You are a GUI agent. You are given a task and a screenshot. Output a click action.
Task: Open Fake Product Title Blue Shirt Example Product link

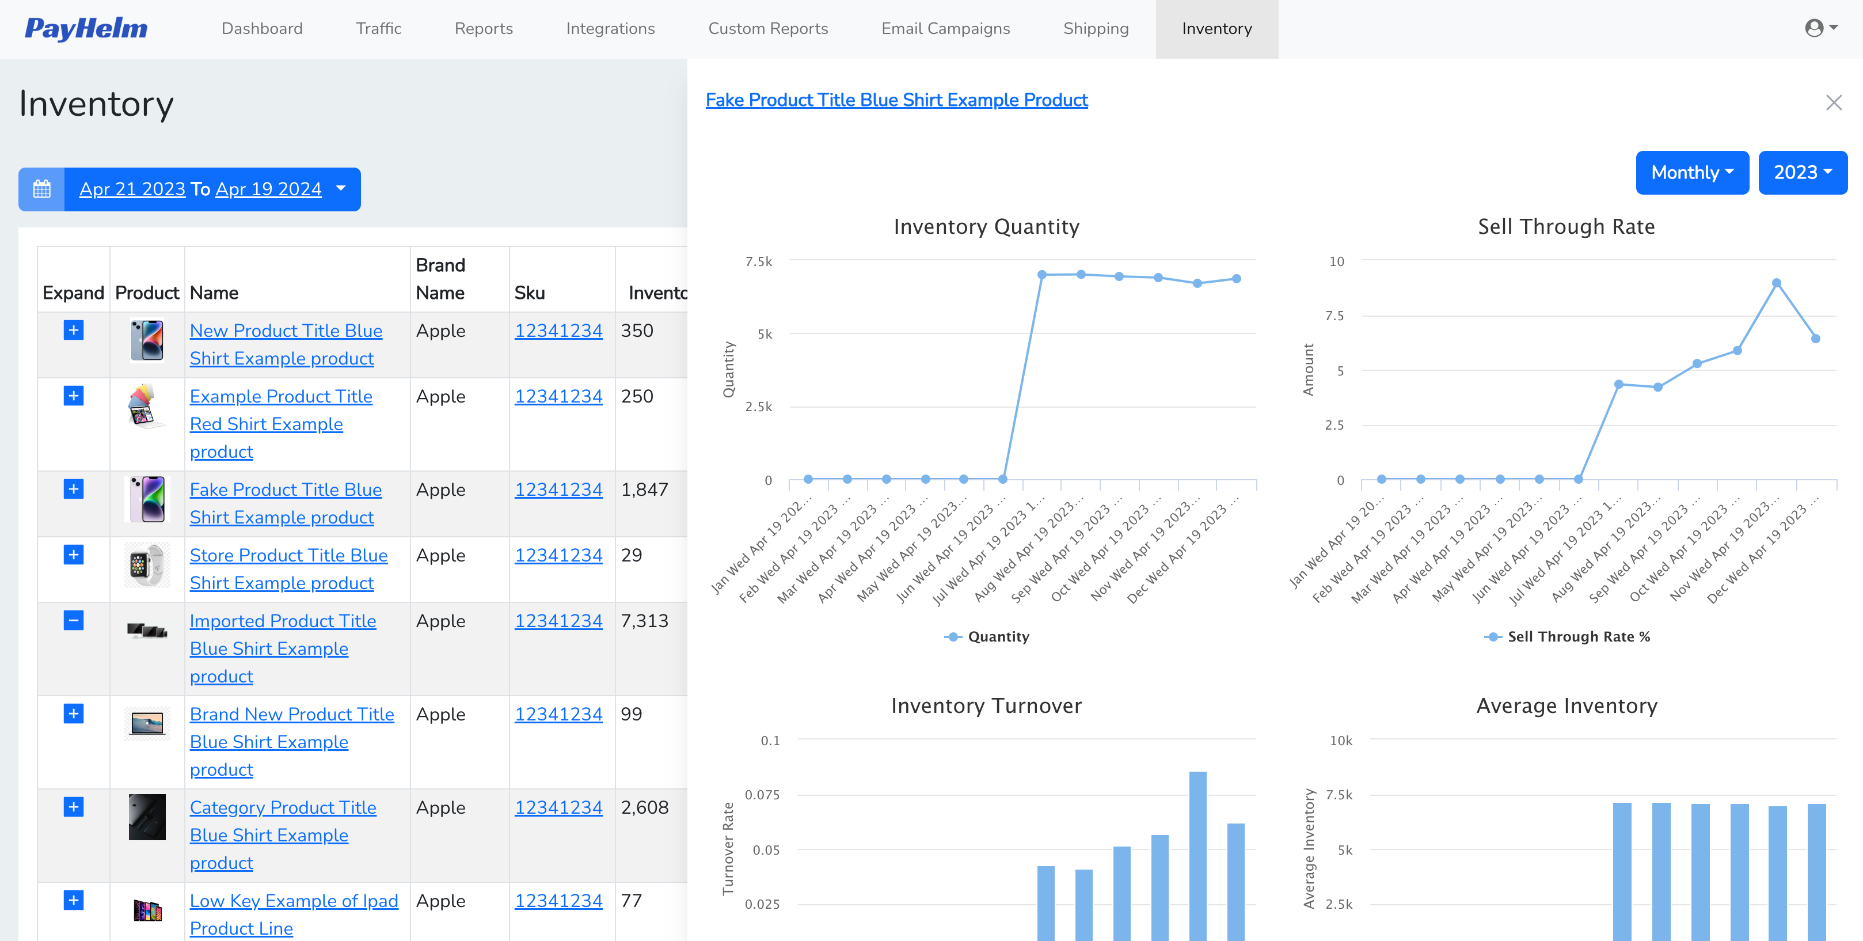896,100
